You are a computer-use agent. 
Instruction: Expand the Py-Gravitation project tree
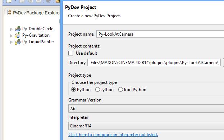click(11, 36)
